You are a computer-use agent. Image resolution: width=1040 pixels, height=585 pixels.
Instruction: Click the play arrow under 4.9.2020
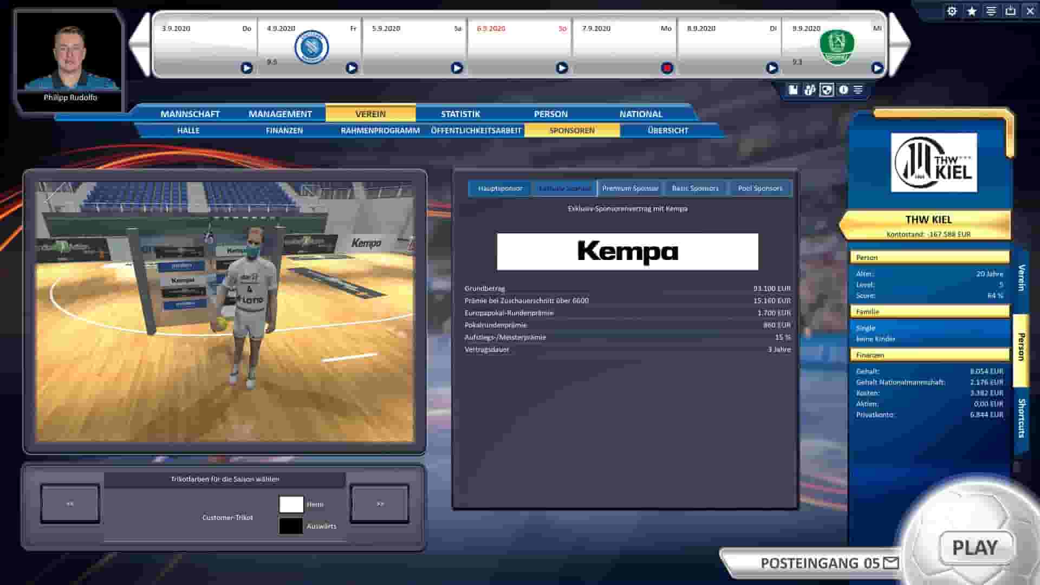[352, 68]
